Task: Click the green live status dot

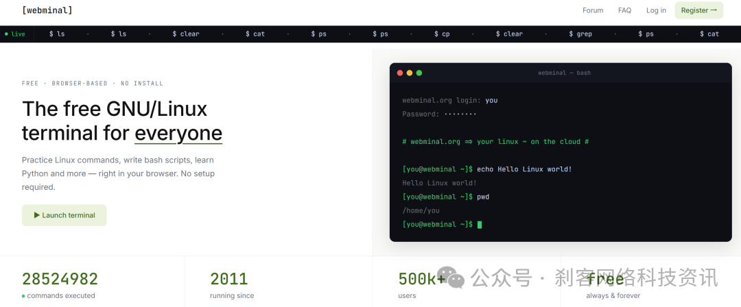Action: pyautogui.click(x=6, y=34)
